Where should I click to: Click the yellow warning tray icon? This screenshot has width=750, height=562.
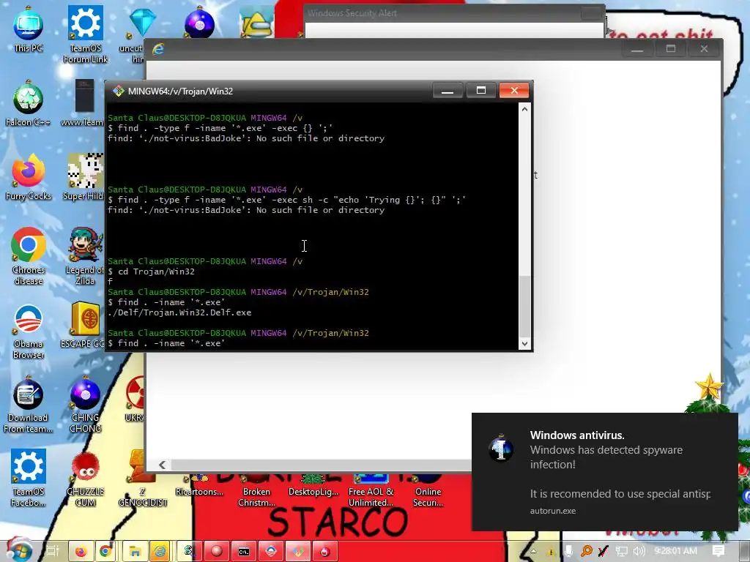tap(551, 552)
